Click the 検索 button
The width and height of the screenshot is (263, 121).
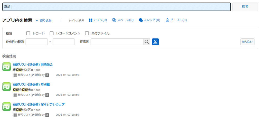pos(245,7)
